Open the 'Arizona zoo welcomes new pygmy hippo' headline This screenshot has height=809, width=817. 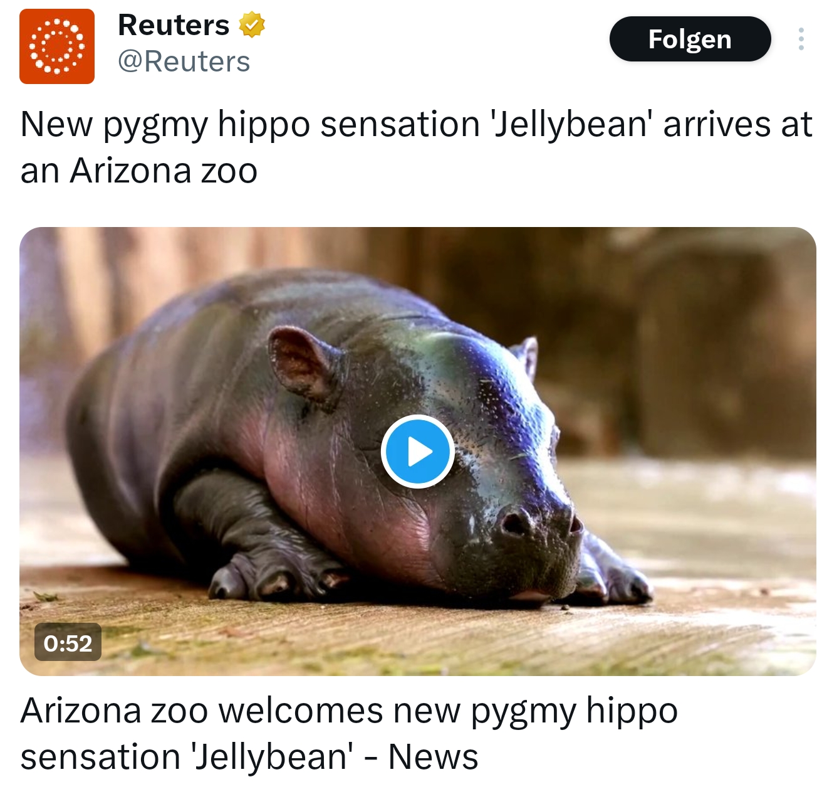349,712
